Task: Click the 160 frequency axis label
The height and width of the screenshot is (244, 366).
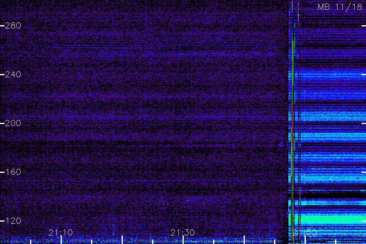Action: click(13, 172)
